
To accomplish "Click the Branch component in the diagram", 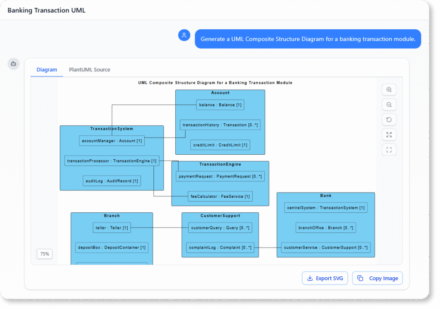I will point(111,215).
